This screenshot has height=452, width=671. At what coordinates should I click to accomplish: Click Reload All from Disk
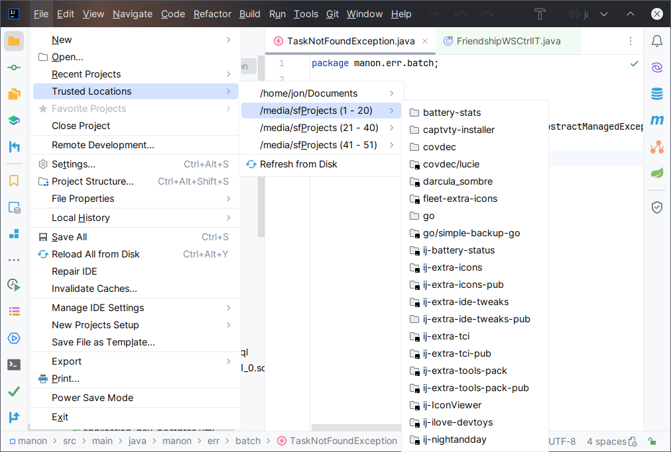point(135,254)
